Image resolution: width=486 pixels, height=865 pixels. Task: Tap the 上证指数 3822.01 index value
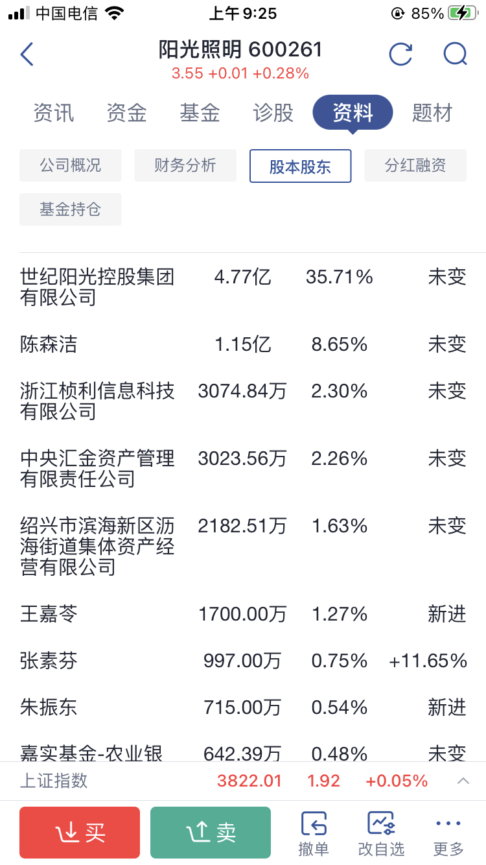tap(249, 781)
